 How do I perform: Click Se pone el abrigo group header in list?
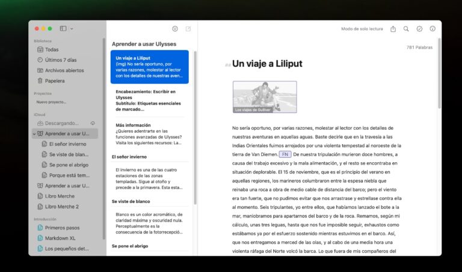point(130,246)
